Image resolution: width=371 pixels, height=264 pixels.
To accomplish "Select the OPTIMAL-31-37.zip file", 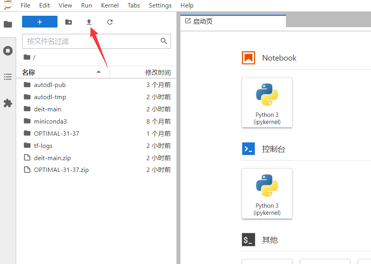I will pyautogui.click(x=61, y=170).
